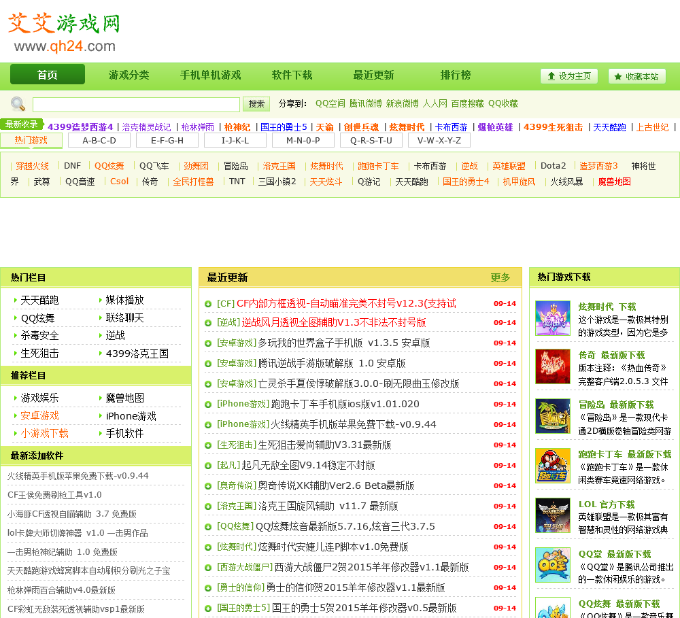The width and height of the screenshot is (680, 618).
Task: Click the 搜索 search button
Action: tap(256, 103)
